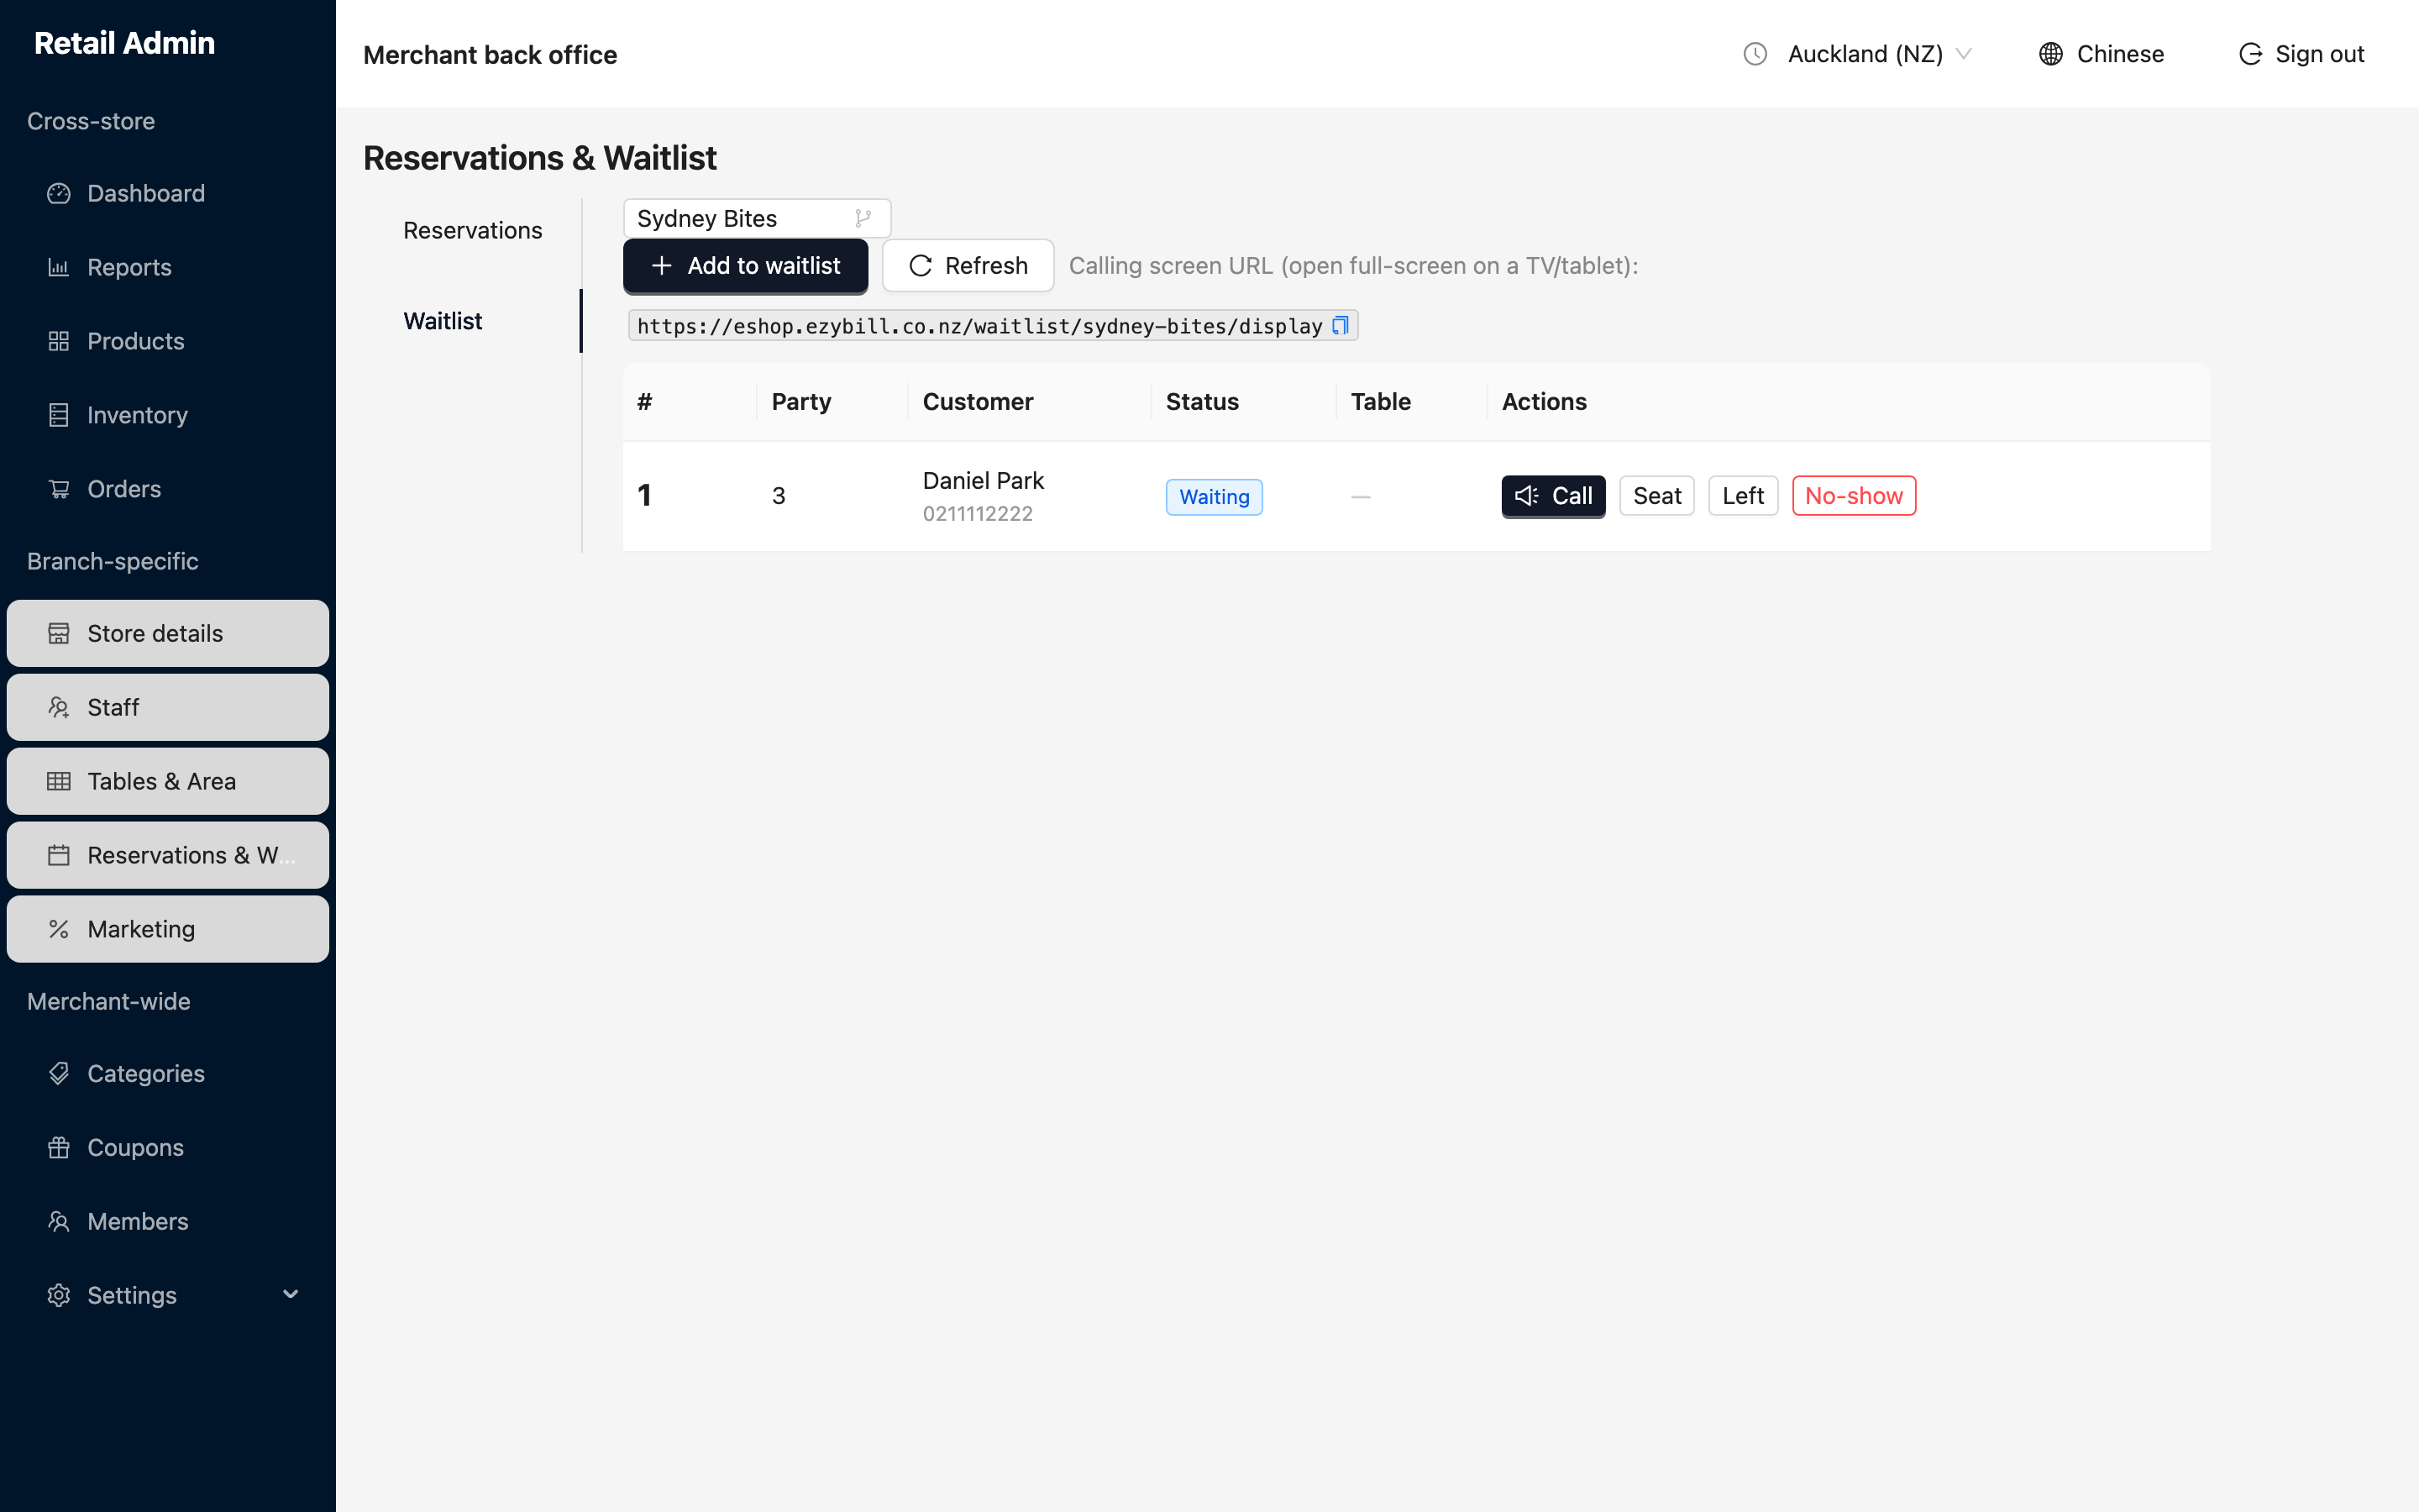This screenshot has height=1512, width=2419.
Task: Click the Staff person icon
Action: click(59, 707)
